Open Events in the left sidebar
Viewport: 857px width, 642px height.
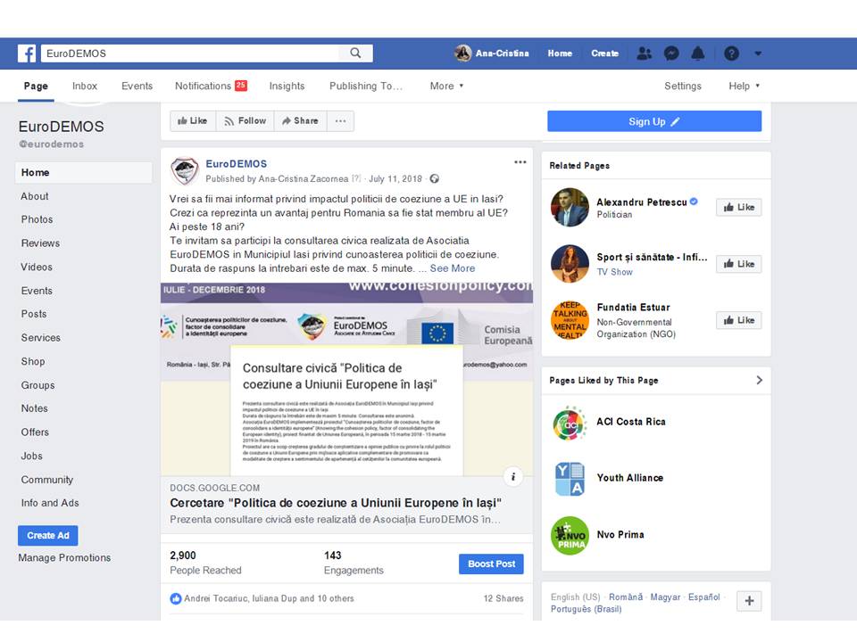click(37, 291)
